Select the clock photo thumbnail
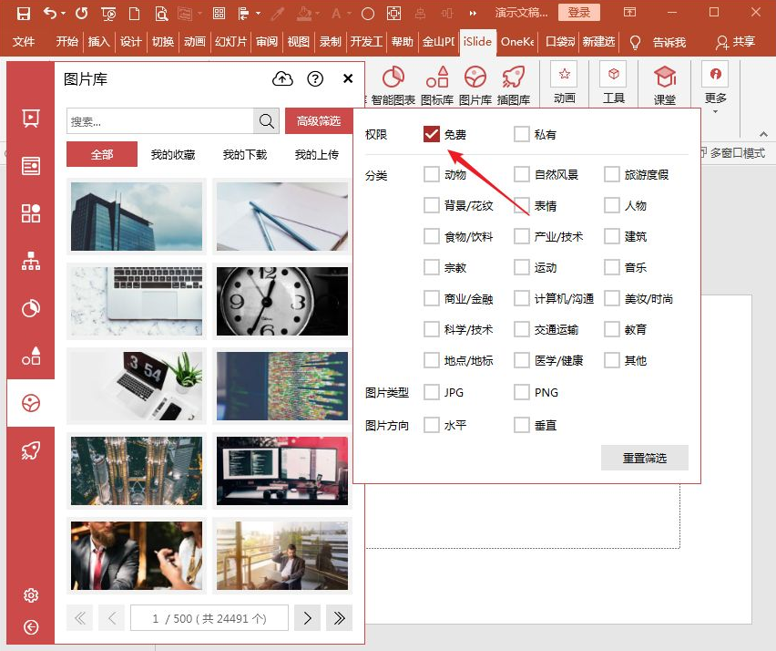Viewport: 776px width, 651px height. pyautogui.click(x=281, y=302)
